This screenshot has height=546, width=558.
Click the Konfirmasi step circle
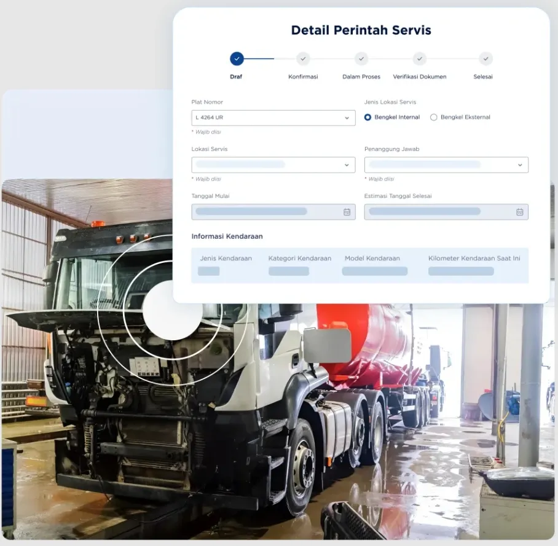[303, 59]
